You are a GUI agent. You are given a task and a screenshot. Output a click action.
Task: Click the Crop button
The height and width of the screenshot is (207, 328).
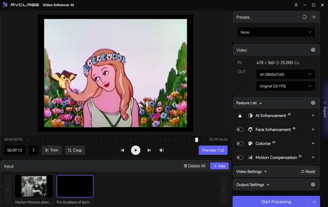click(75, 150)
